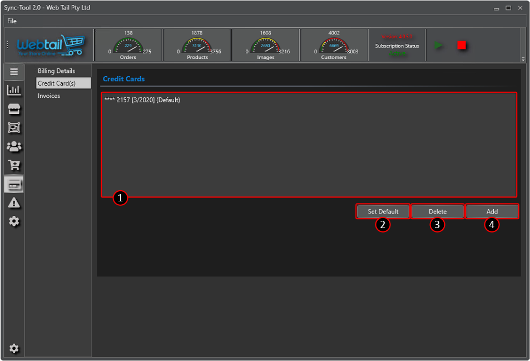The width and height of the screenshot is (530, 361).
Task: Click the Set Default button
Action: [x=383, y=211]
